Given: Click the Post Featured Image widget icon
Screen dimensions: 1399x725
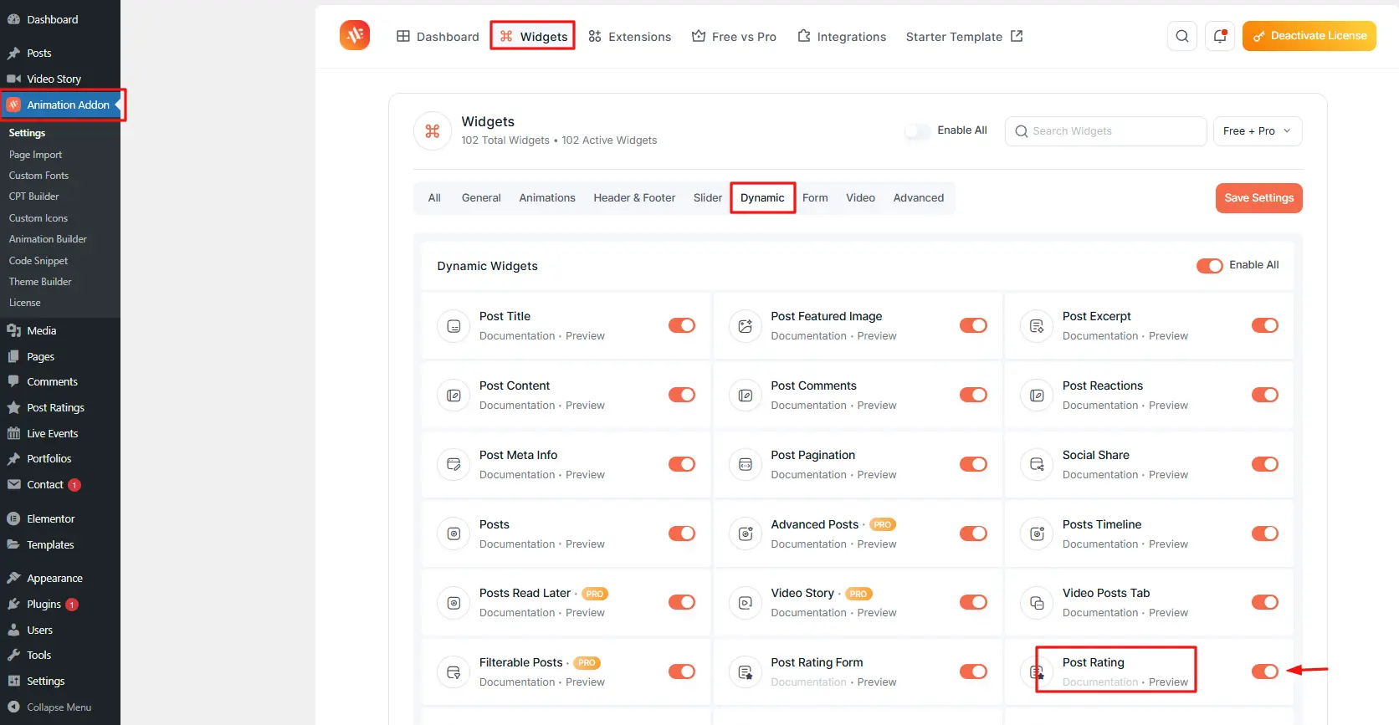Looking at the screenshot, I should click(x=745, y=326).
